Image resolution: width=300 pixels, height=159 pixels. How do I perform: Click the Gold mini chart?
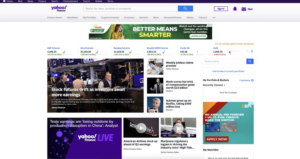tap(234, 53)
